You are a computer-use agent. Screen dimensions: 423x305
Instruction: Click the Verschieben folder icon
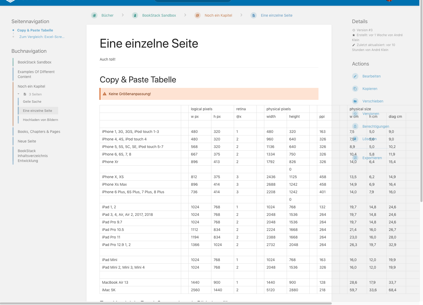(355, 101)
